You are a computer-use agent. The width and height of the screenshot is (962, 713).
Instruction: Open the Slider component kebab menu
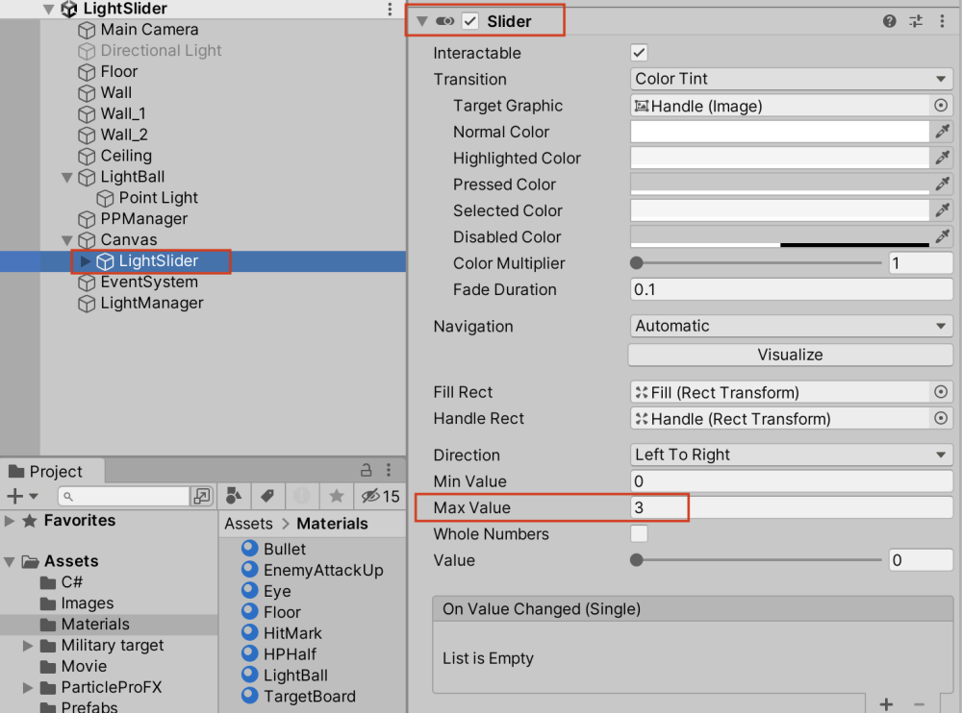coord(942,20)
